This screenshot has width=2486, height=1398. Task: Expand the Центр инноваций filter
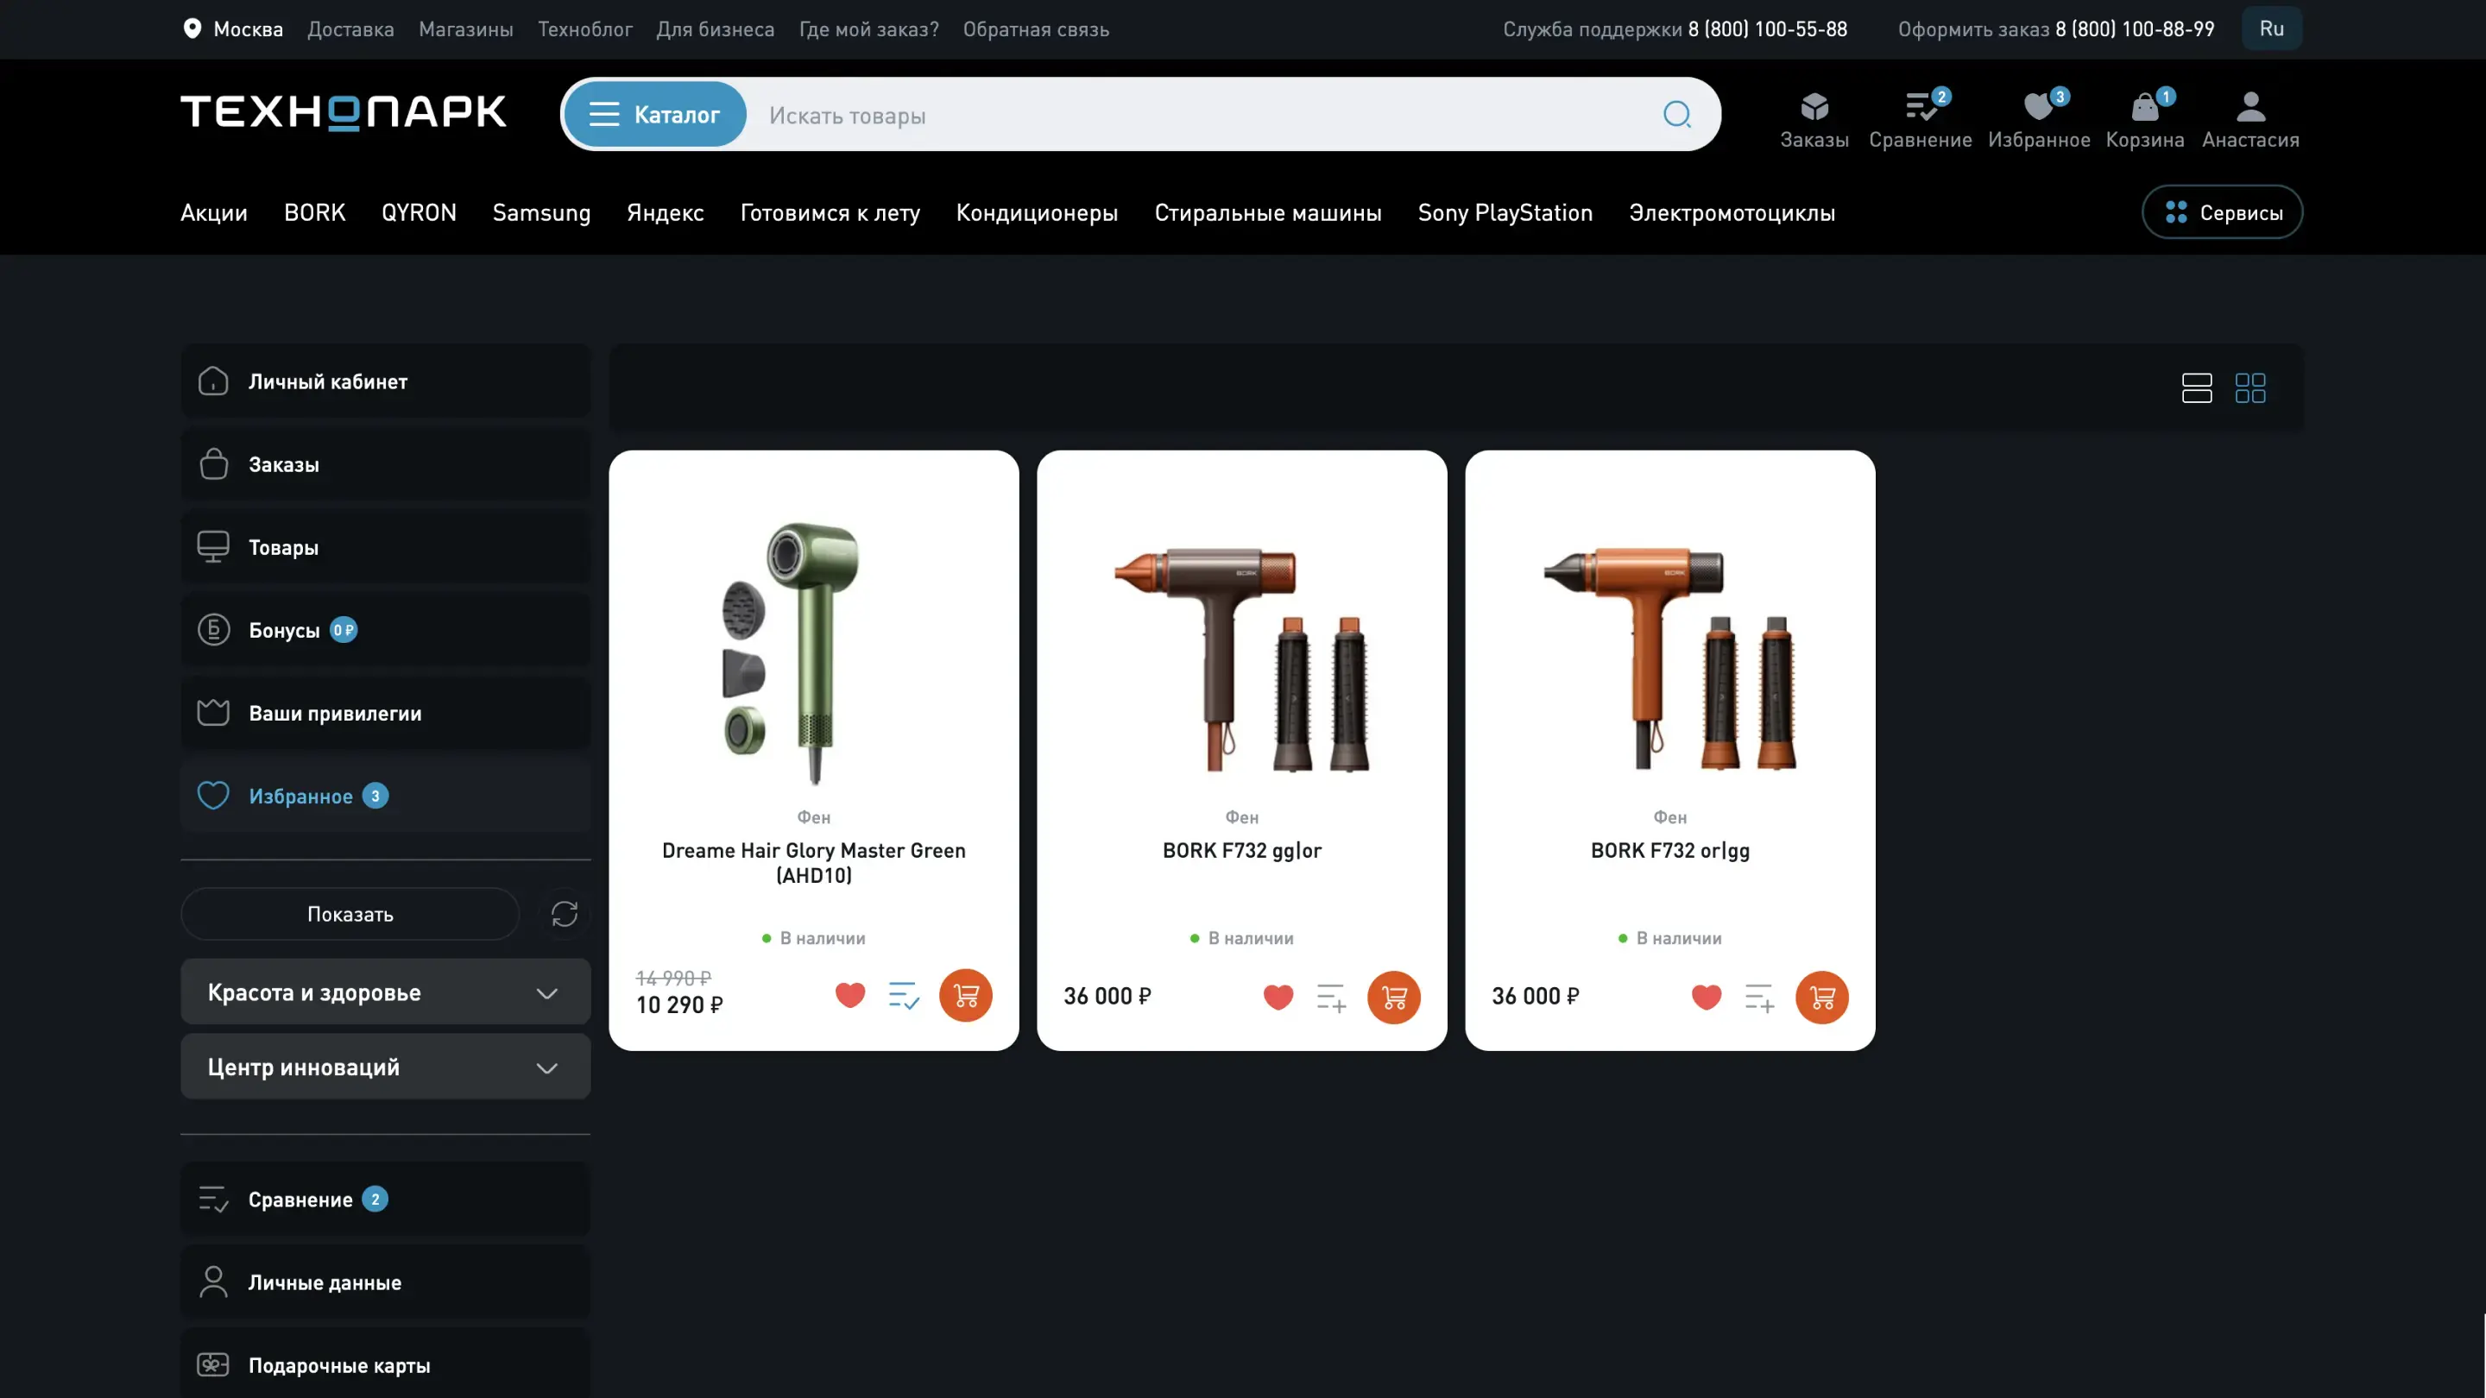coord(385,1067)
